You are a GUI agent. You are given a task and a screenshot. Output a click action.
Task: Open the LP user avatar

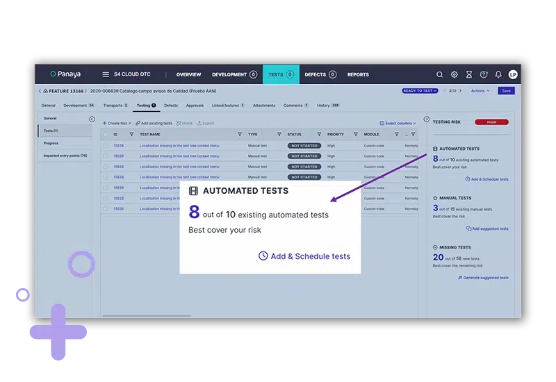(x=513, y=74)
